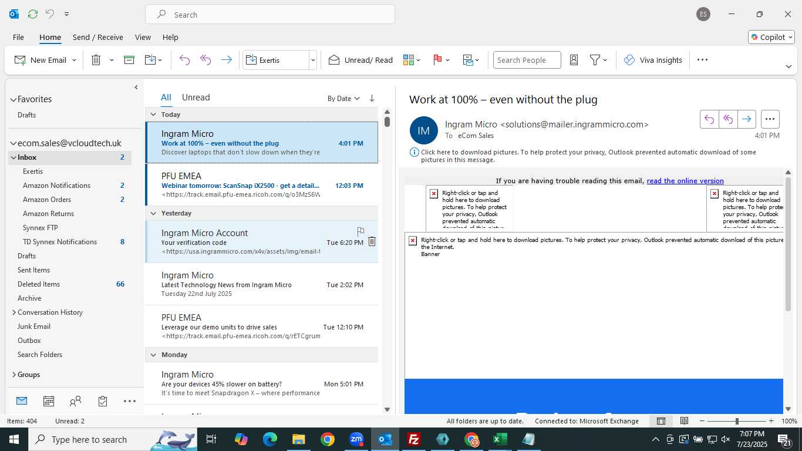802x451 pixels.
Task: Open the By Date sort dropdown
Action: [x=343, y=99]
